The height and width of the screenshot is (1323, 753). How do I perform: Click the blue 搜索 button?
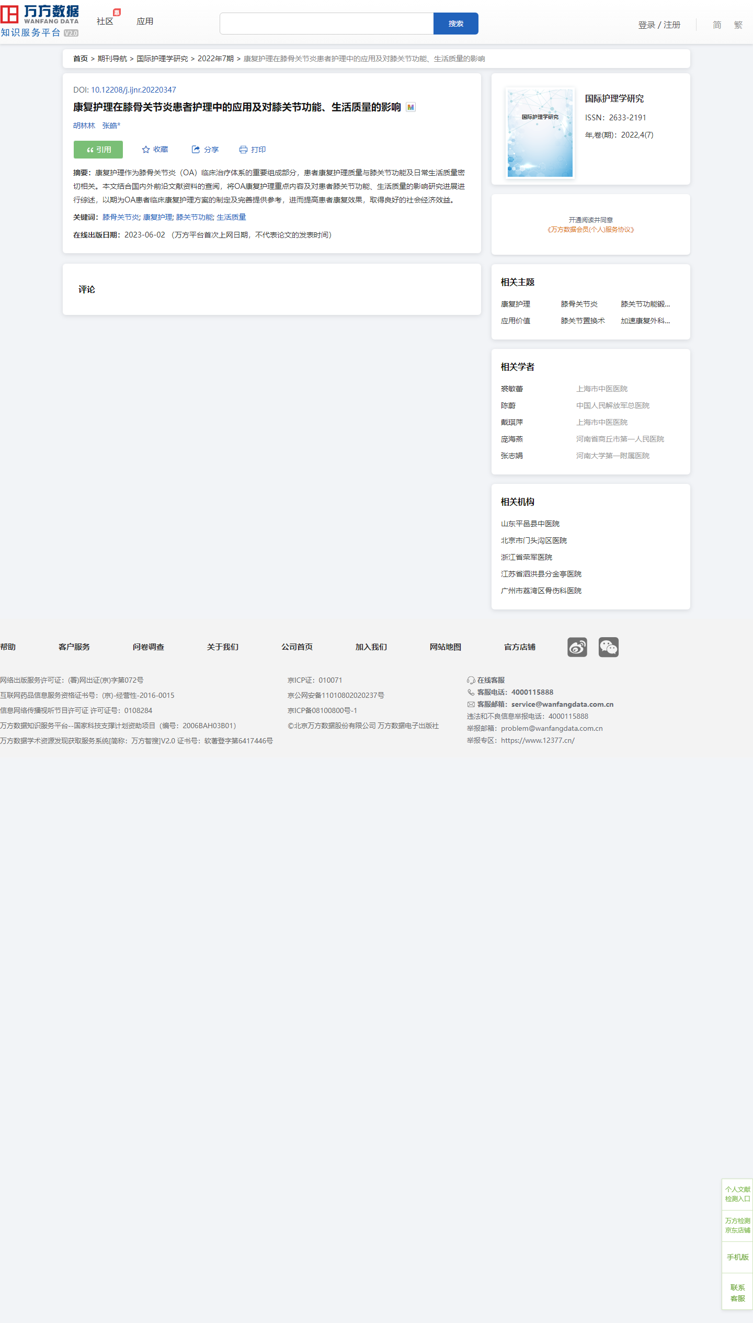(456, 24)
